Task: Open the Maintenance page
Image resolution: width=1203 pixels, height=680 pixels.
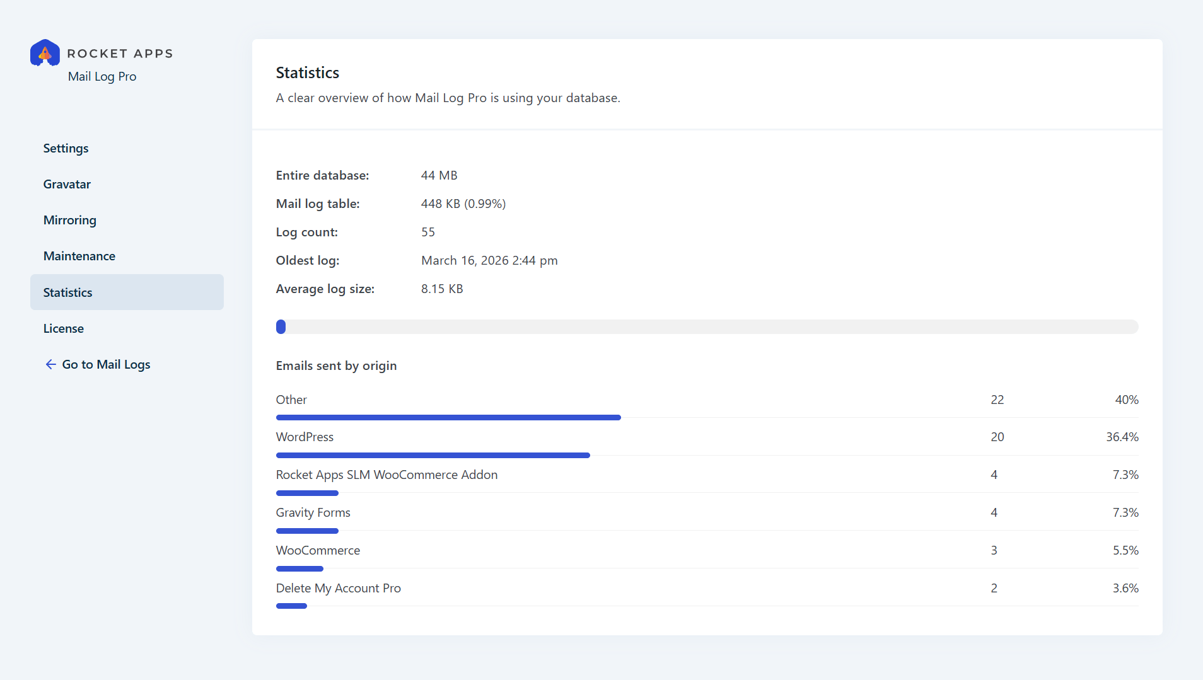Action: pos(79,256)
